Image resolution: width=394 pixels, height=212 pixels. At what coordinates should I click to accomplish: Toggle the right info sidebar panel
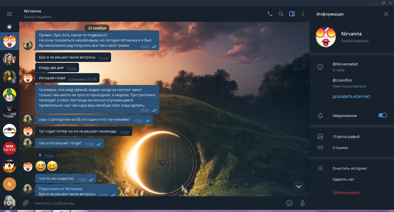coord(292,14)
